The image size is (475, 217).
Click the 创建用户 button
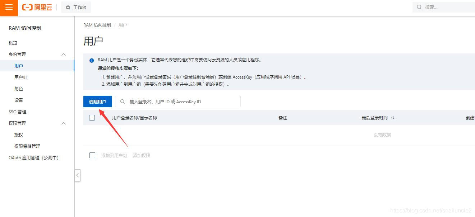pyautogui.click(x=98, y=102)
